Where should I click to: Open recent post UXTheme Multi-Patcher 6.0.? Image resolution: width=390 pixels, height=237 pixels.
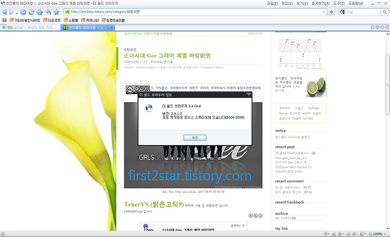click(x=294, y=167)
